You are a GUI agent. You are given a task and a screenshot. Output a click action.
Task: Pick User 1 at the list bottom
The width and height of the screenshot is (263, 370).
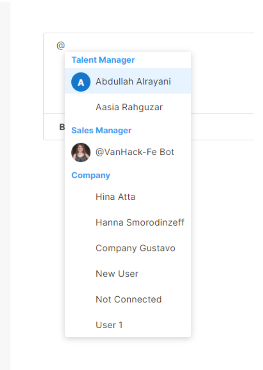tap(128, 325)
